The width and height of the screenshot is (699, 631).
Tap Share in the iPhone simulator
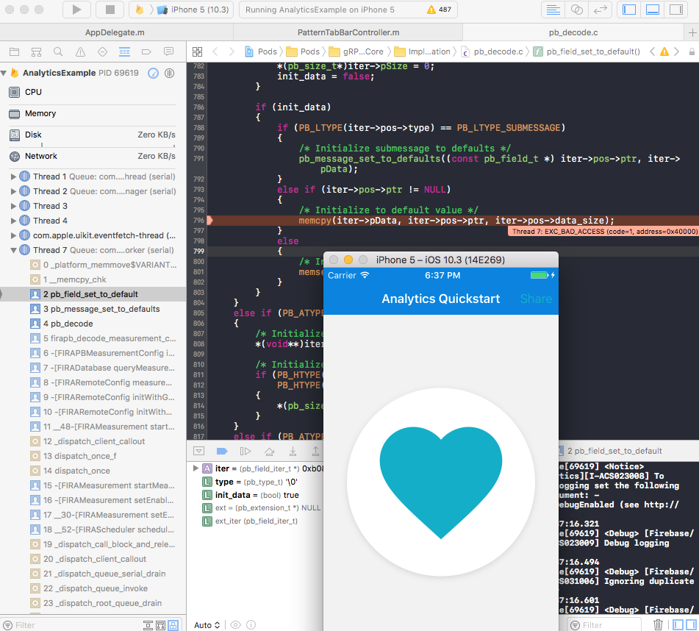click(536, 299)
